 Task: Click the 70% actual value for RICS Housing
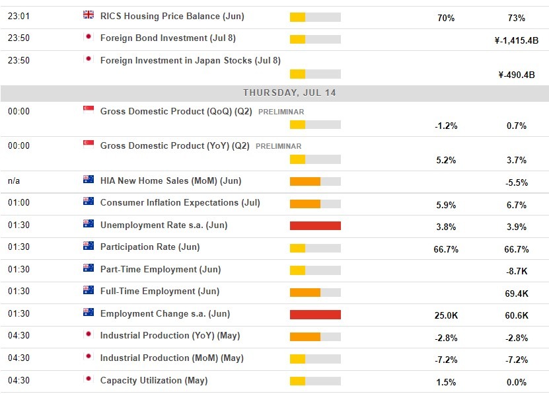coord(447,19)
